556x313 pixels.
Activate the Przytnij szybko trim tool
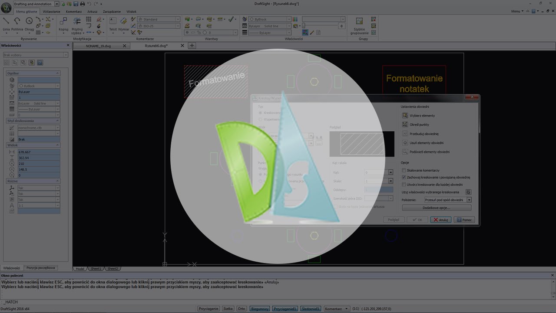(x=77, y=25)
